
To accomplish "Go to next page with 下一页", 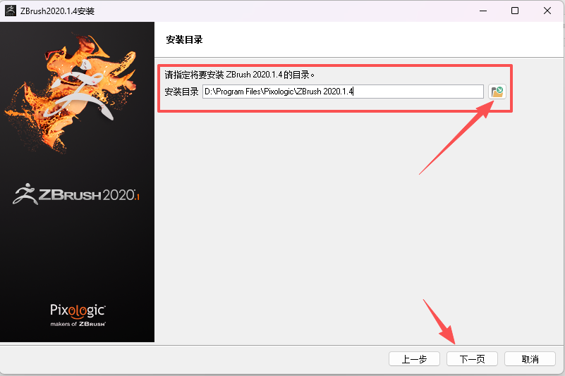I will [472, 358].
